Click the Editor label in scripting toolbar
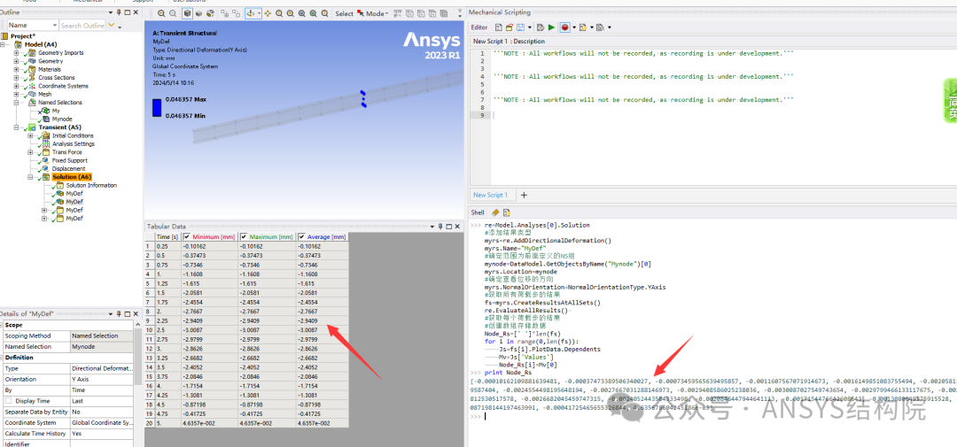This screenshot has width=957, height=447. click(x=479, y=27)
